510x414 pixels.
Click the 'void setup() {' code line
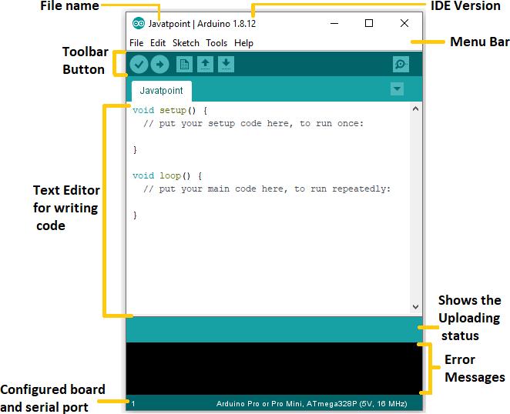(169, 111)
